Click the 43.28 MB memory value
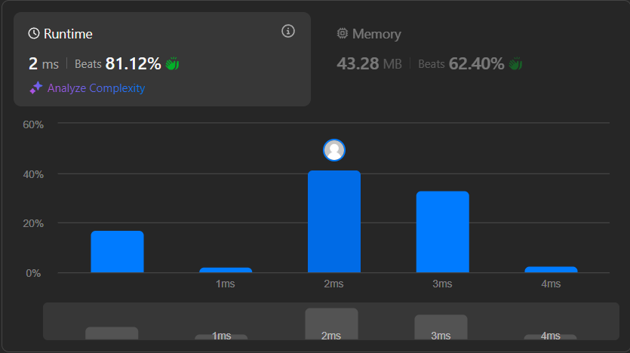Screen dimensions: 630x353 (369, 64)
